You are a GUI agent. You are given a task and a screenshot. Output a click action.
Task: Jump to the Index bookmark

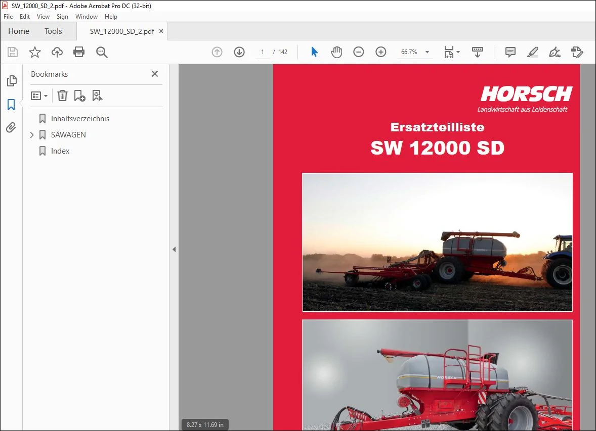60,151
